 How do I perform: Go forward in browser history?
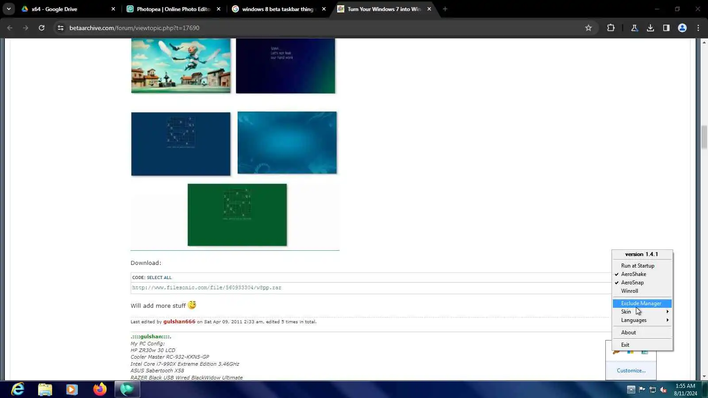pos(26,28)
